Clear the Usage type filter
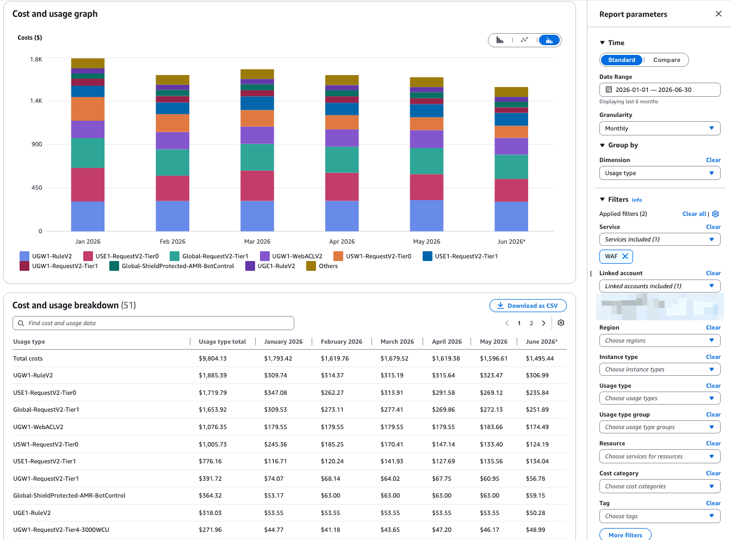Image resolution: width=731 pixels, height=540 pixels. [713, 386]
